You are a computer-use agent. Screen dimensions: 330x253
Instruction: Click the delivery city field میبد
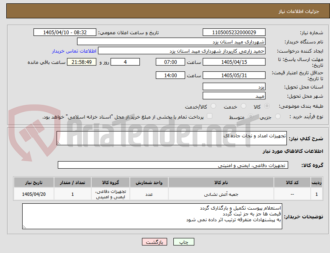(234, 96)
